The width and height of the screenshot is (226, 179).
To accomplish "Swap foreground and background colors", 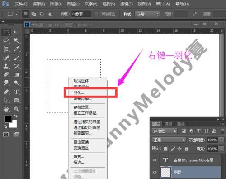I will click(x=16, y=116).
